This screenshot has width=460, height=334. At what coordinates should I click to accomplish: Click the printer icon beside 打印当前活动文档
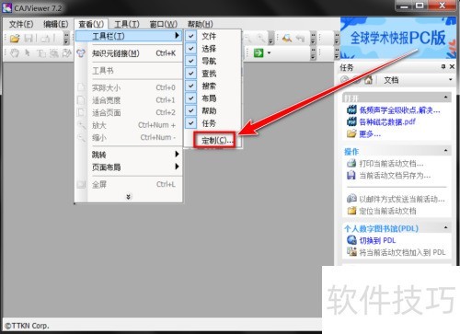(351, 163)
